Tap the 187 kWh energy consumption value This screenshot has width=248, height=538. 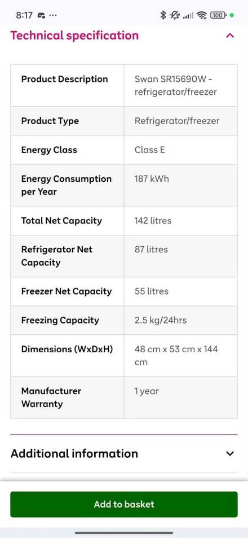[152, 179]
